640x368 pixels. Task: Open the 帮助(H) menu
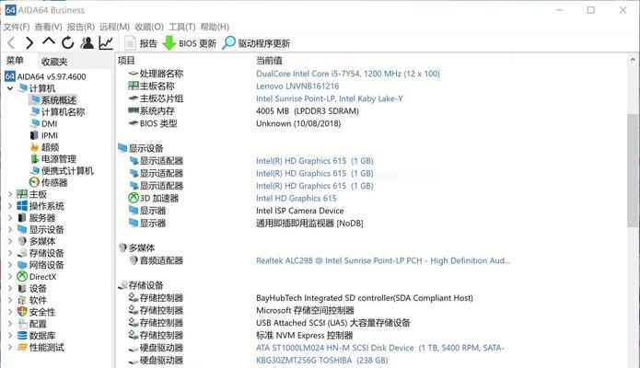pos(215,27)
